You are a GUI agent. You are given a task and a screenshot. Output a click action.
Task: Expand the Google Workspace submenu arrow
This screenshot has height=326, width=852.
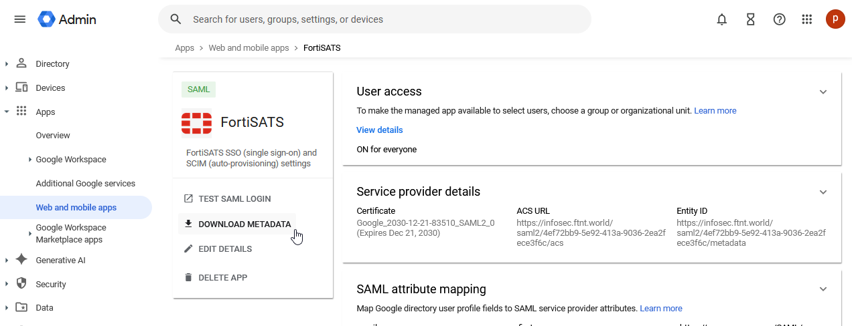30,160
